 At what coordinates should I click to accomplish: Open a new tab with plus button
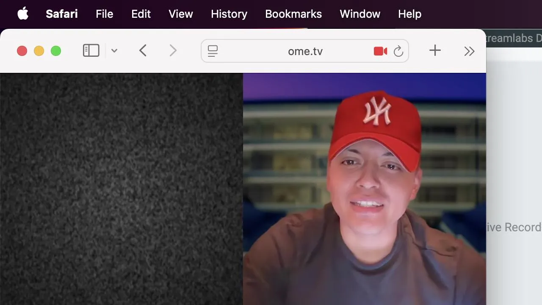435,51
